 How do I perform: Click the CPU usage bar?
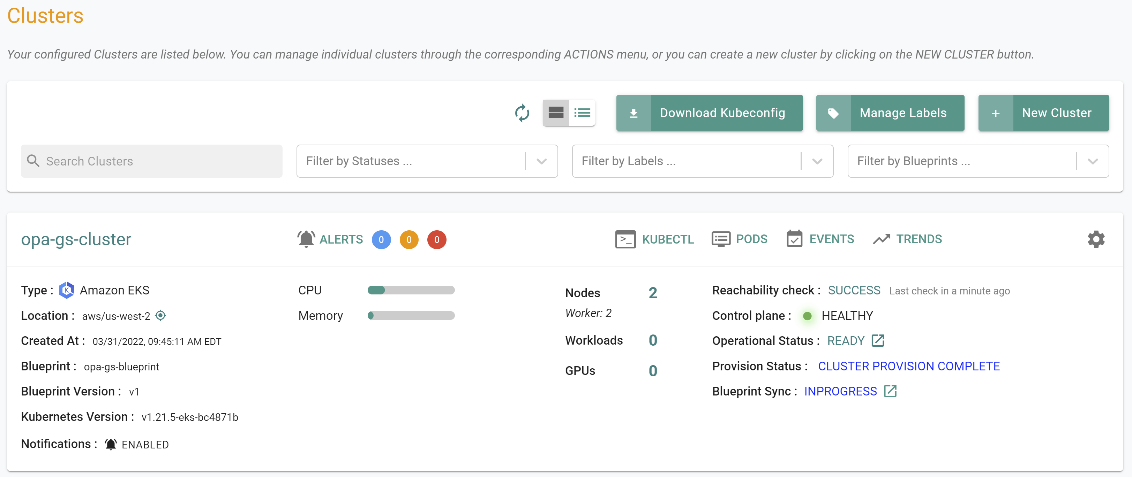point(411,290)
